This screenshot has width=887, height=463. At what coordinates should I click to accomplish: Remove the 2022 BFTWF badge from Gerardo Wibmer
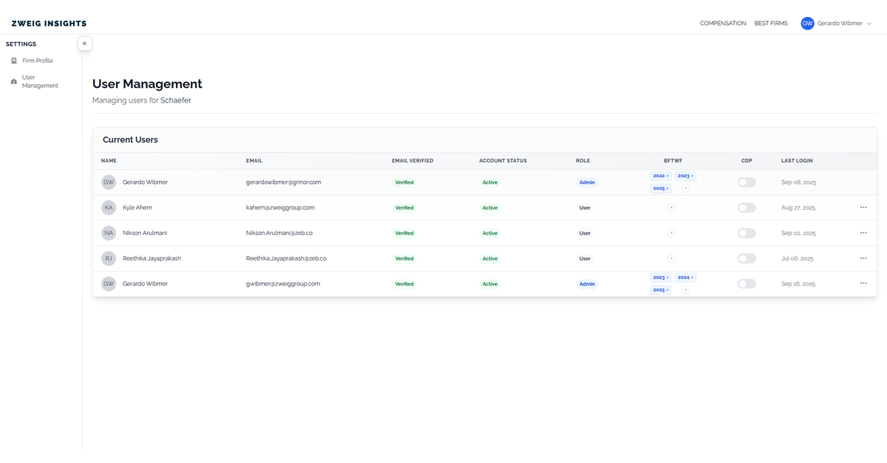coord(667,176)
